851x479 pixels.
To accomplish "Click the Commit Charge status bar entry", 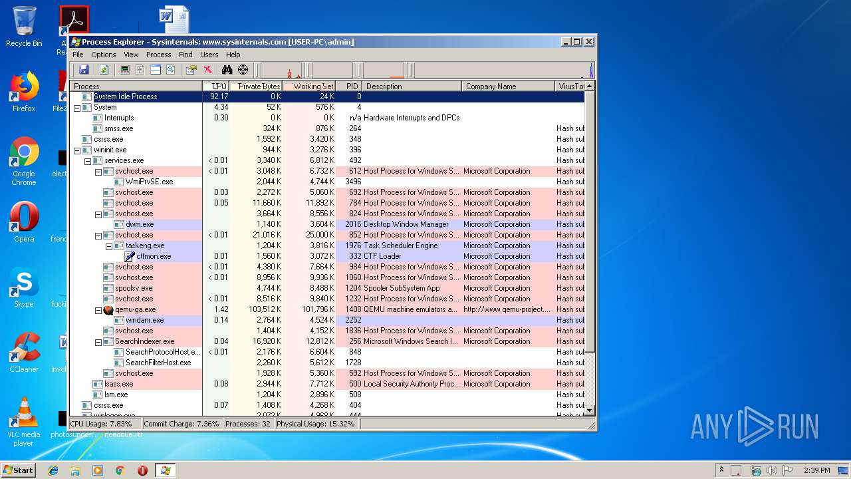I will [x=182, y=424].
